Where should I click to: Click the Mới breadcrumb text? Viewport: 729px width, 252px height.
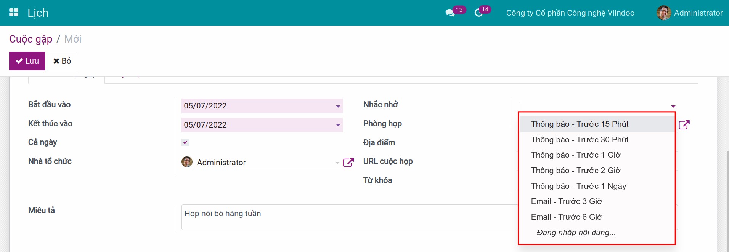tap(73, 39)
